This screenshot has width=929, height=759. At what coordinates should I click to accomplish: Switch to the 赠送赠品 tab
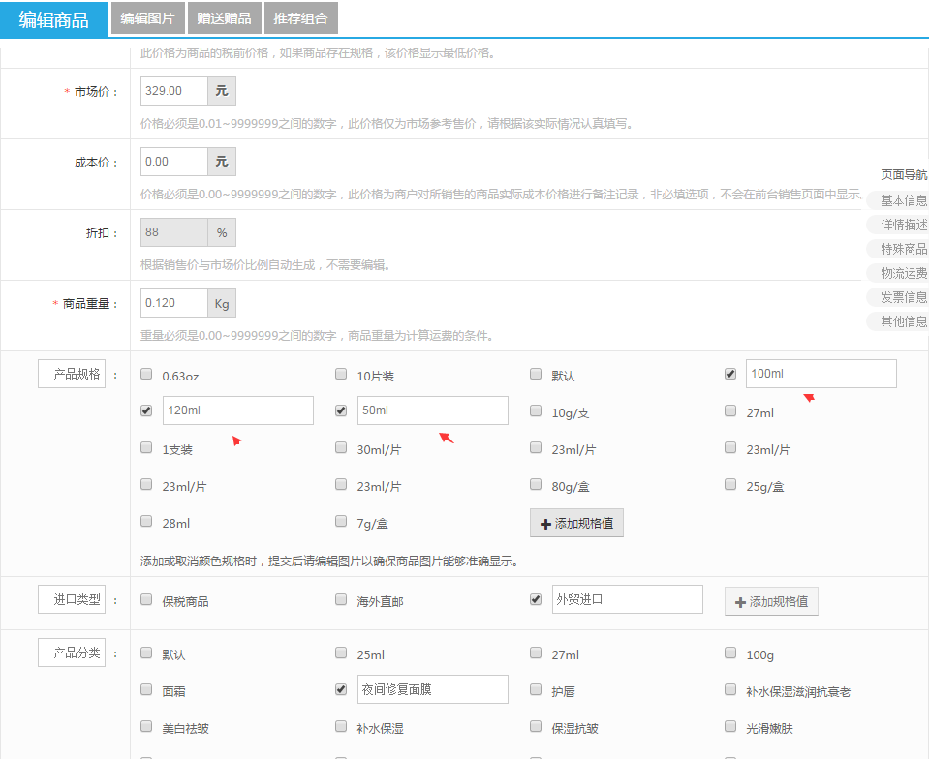(x=224, y=18)
